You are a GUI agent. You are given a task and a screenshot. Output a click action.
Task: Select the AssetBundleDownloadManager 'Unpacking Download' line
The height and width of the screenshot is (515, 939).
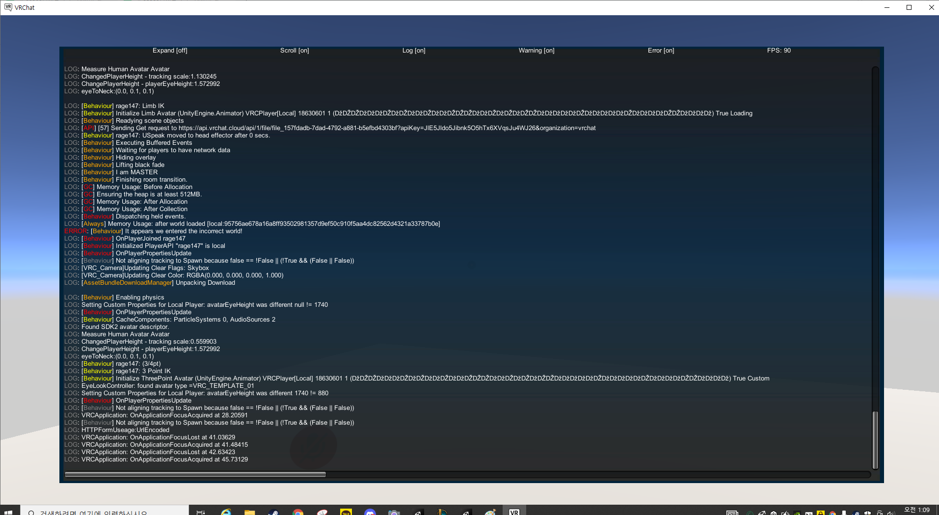click(150, 283)
